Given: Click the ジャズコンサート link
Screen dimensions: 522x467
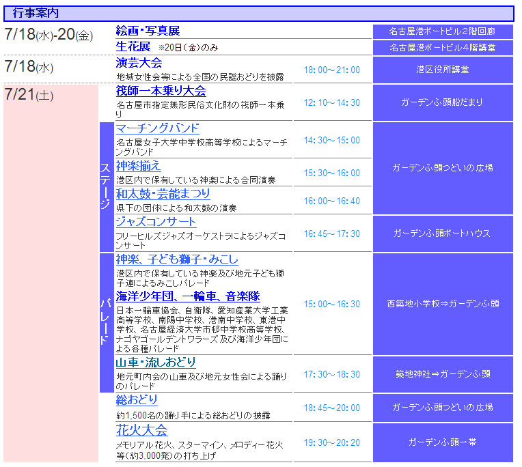Looking at the screenshot, I should click(156, 222).
